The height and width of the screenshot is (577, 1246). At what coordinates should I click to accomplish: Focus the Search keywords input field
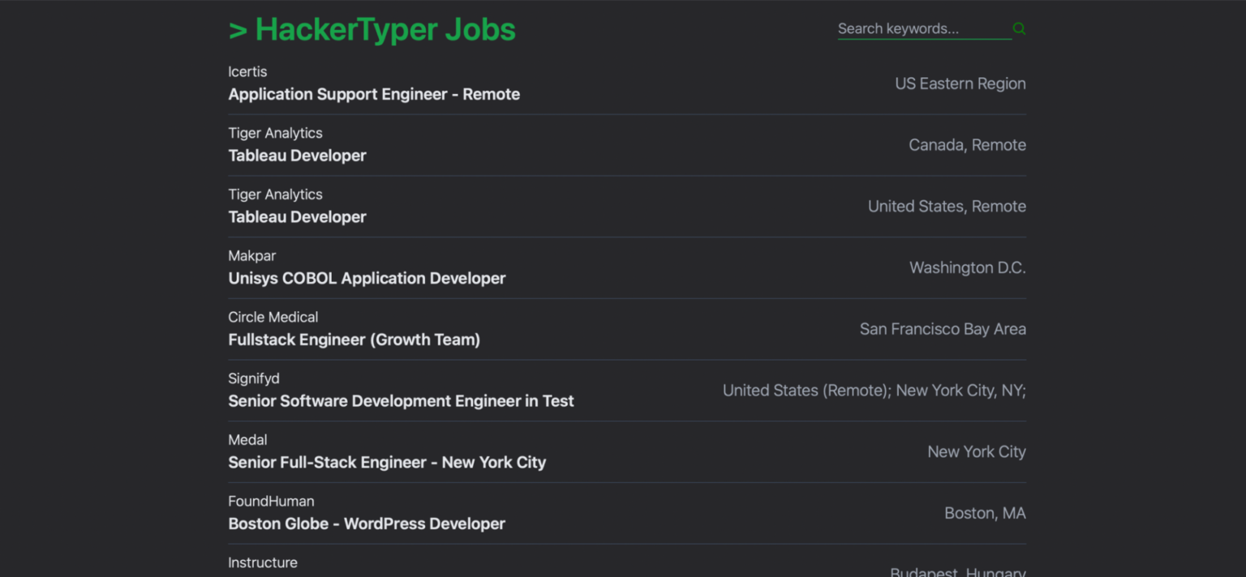coord(923,29)
